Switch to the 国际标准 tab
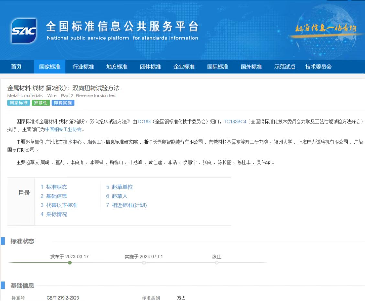 pos(218,67)
